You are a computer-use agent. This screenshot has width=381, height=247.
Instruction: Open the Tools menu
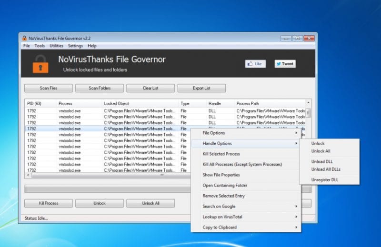coord(40,46)
